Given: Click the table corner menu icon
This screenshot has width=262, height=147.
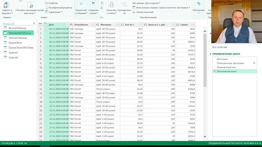Looking at the screenshot, I should click(x=41, y=24).
